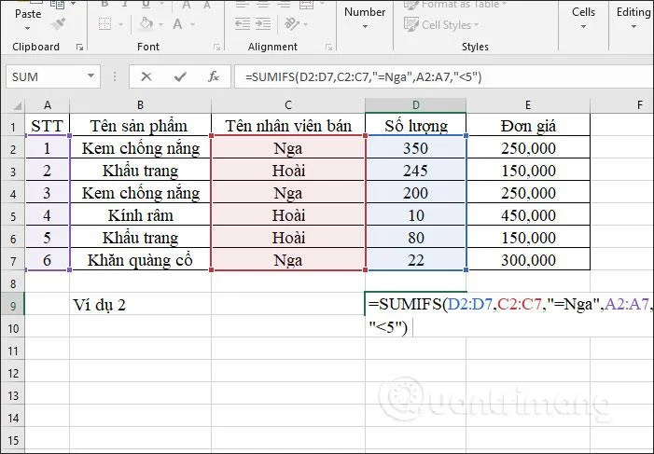Image resolution: width=654 pixels, height=454 pixels.
Task: Select column C header
Action: click(x=287, y=105)
